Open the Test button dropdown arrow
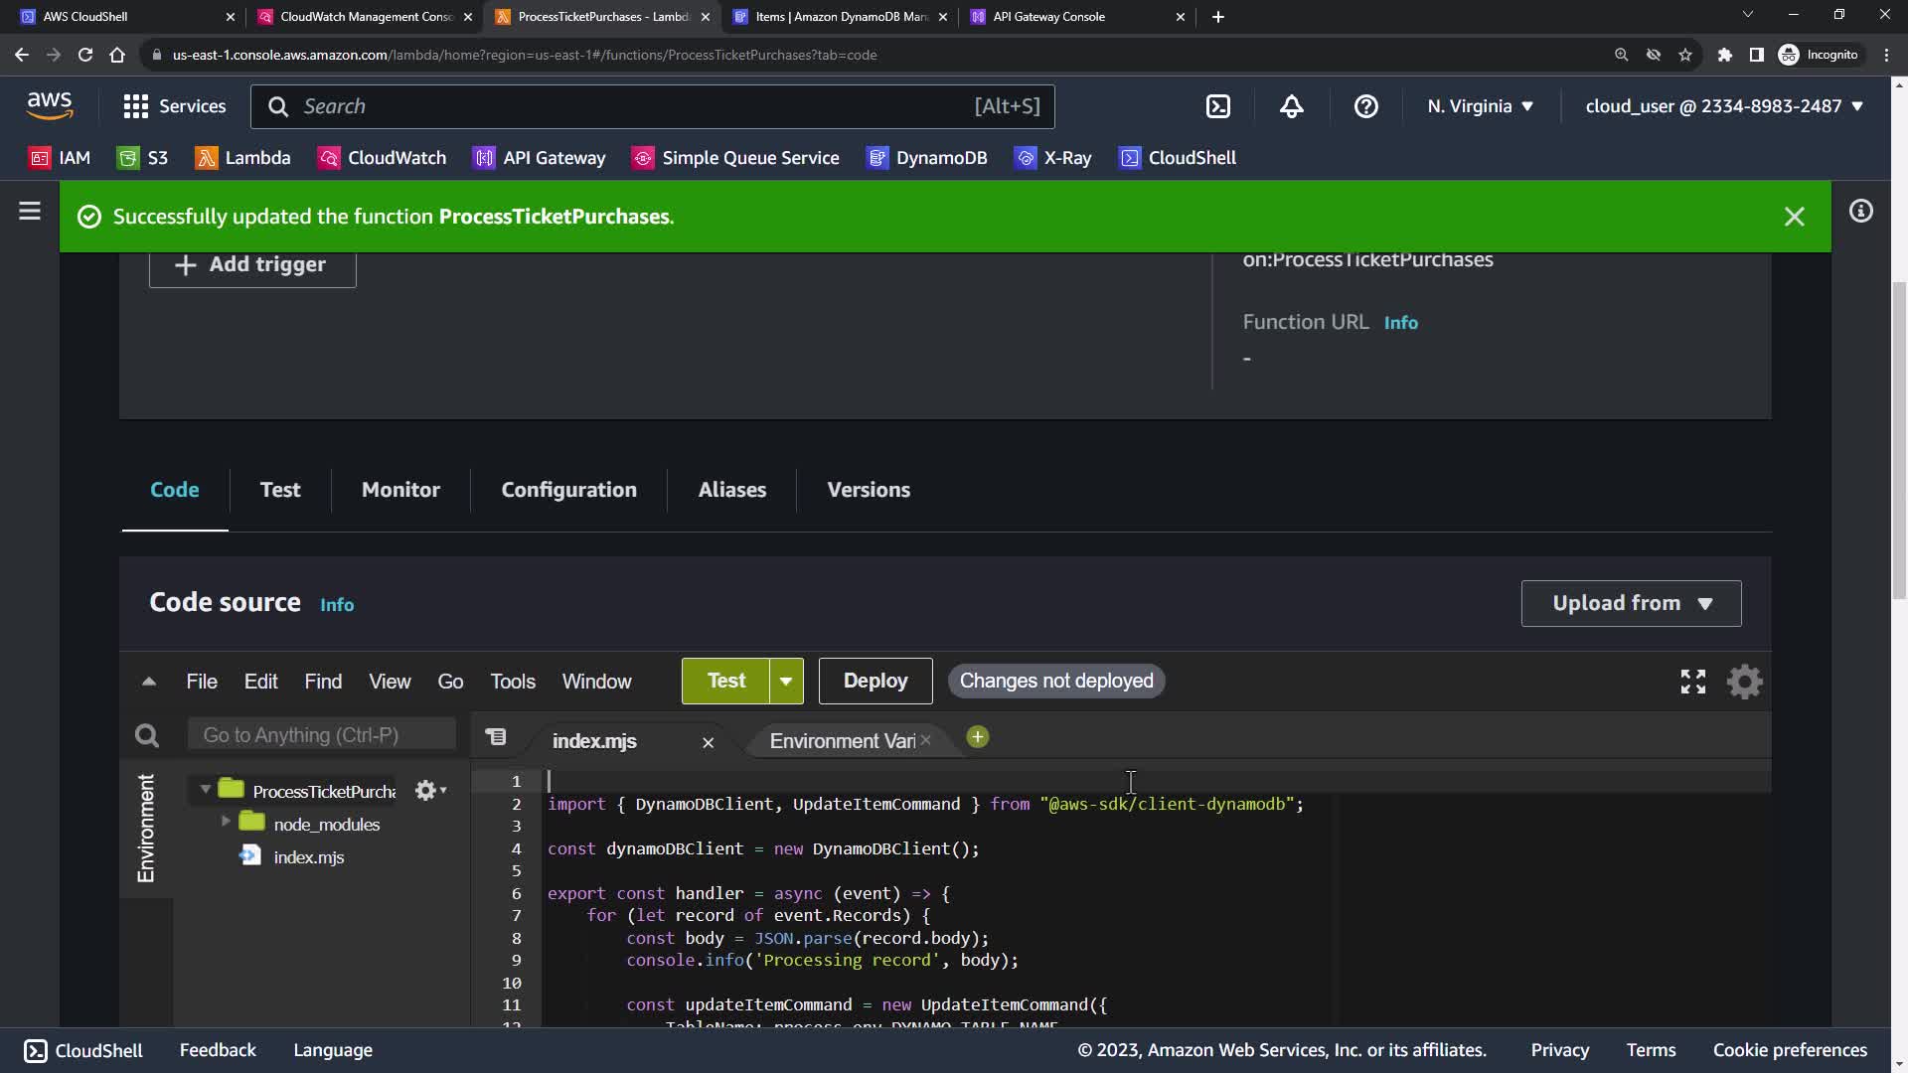Viewport: 1908px width, 1073px height. [786, 682]
